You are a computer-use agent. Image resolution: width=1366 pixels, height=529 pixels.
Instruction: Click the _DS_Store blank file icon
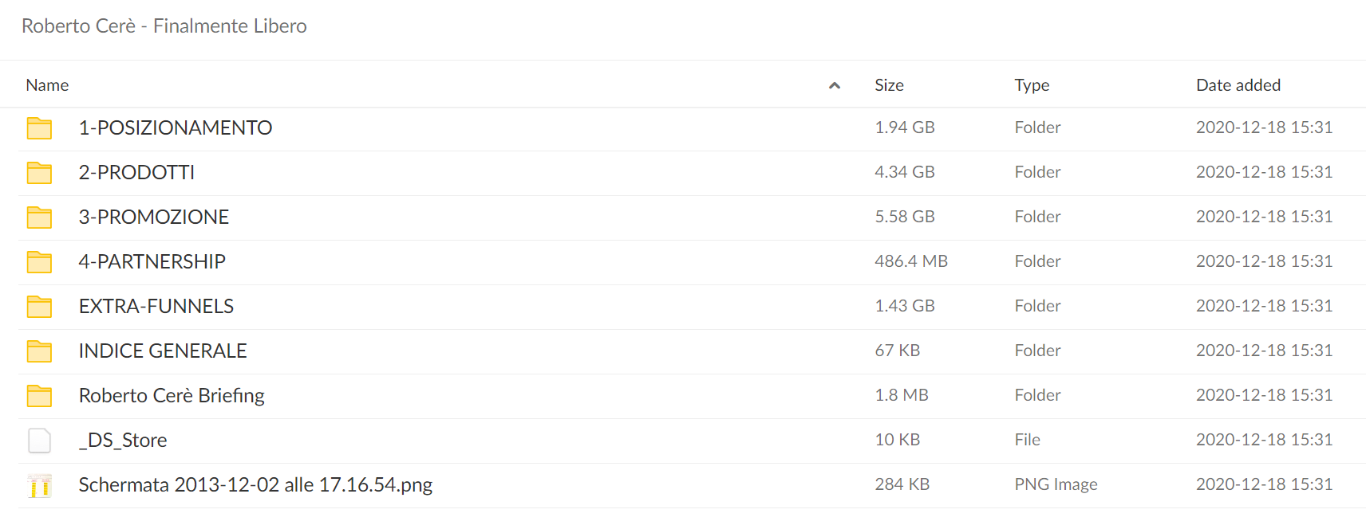39,441
